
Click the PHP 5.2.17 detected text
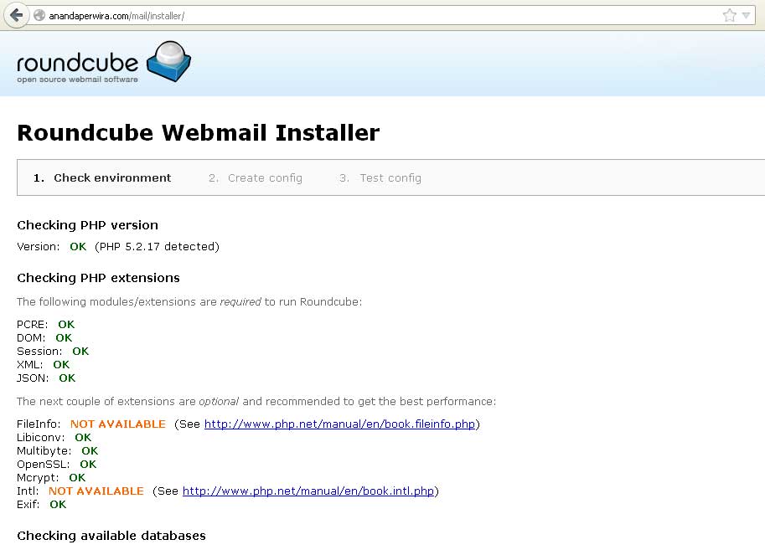(x=157, y=247)
